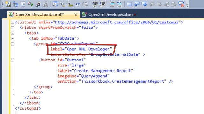Click the closing </customUI> tag
The width and height of the screenshot is (204, 114).
[x=28, y=108]
